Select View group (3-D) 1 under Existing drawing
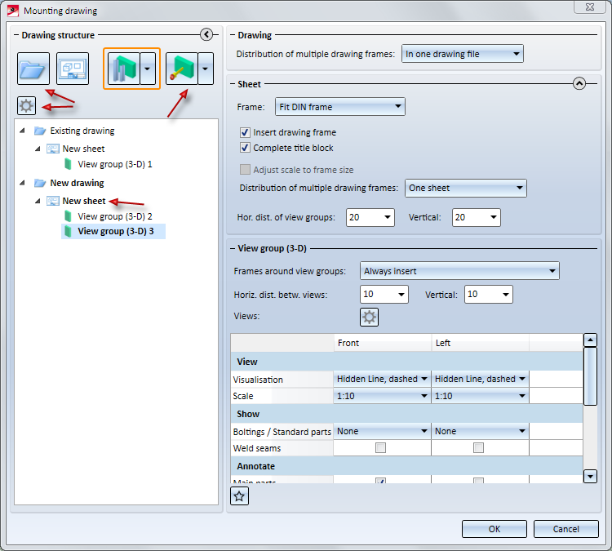The image size is (612, 551). point(115,164)
